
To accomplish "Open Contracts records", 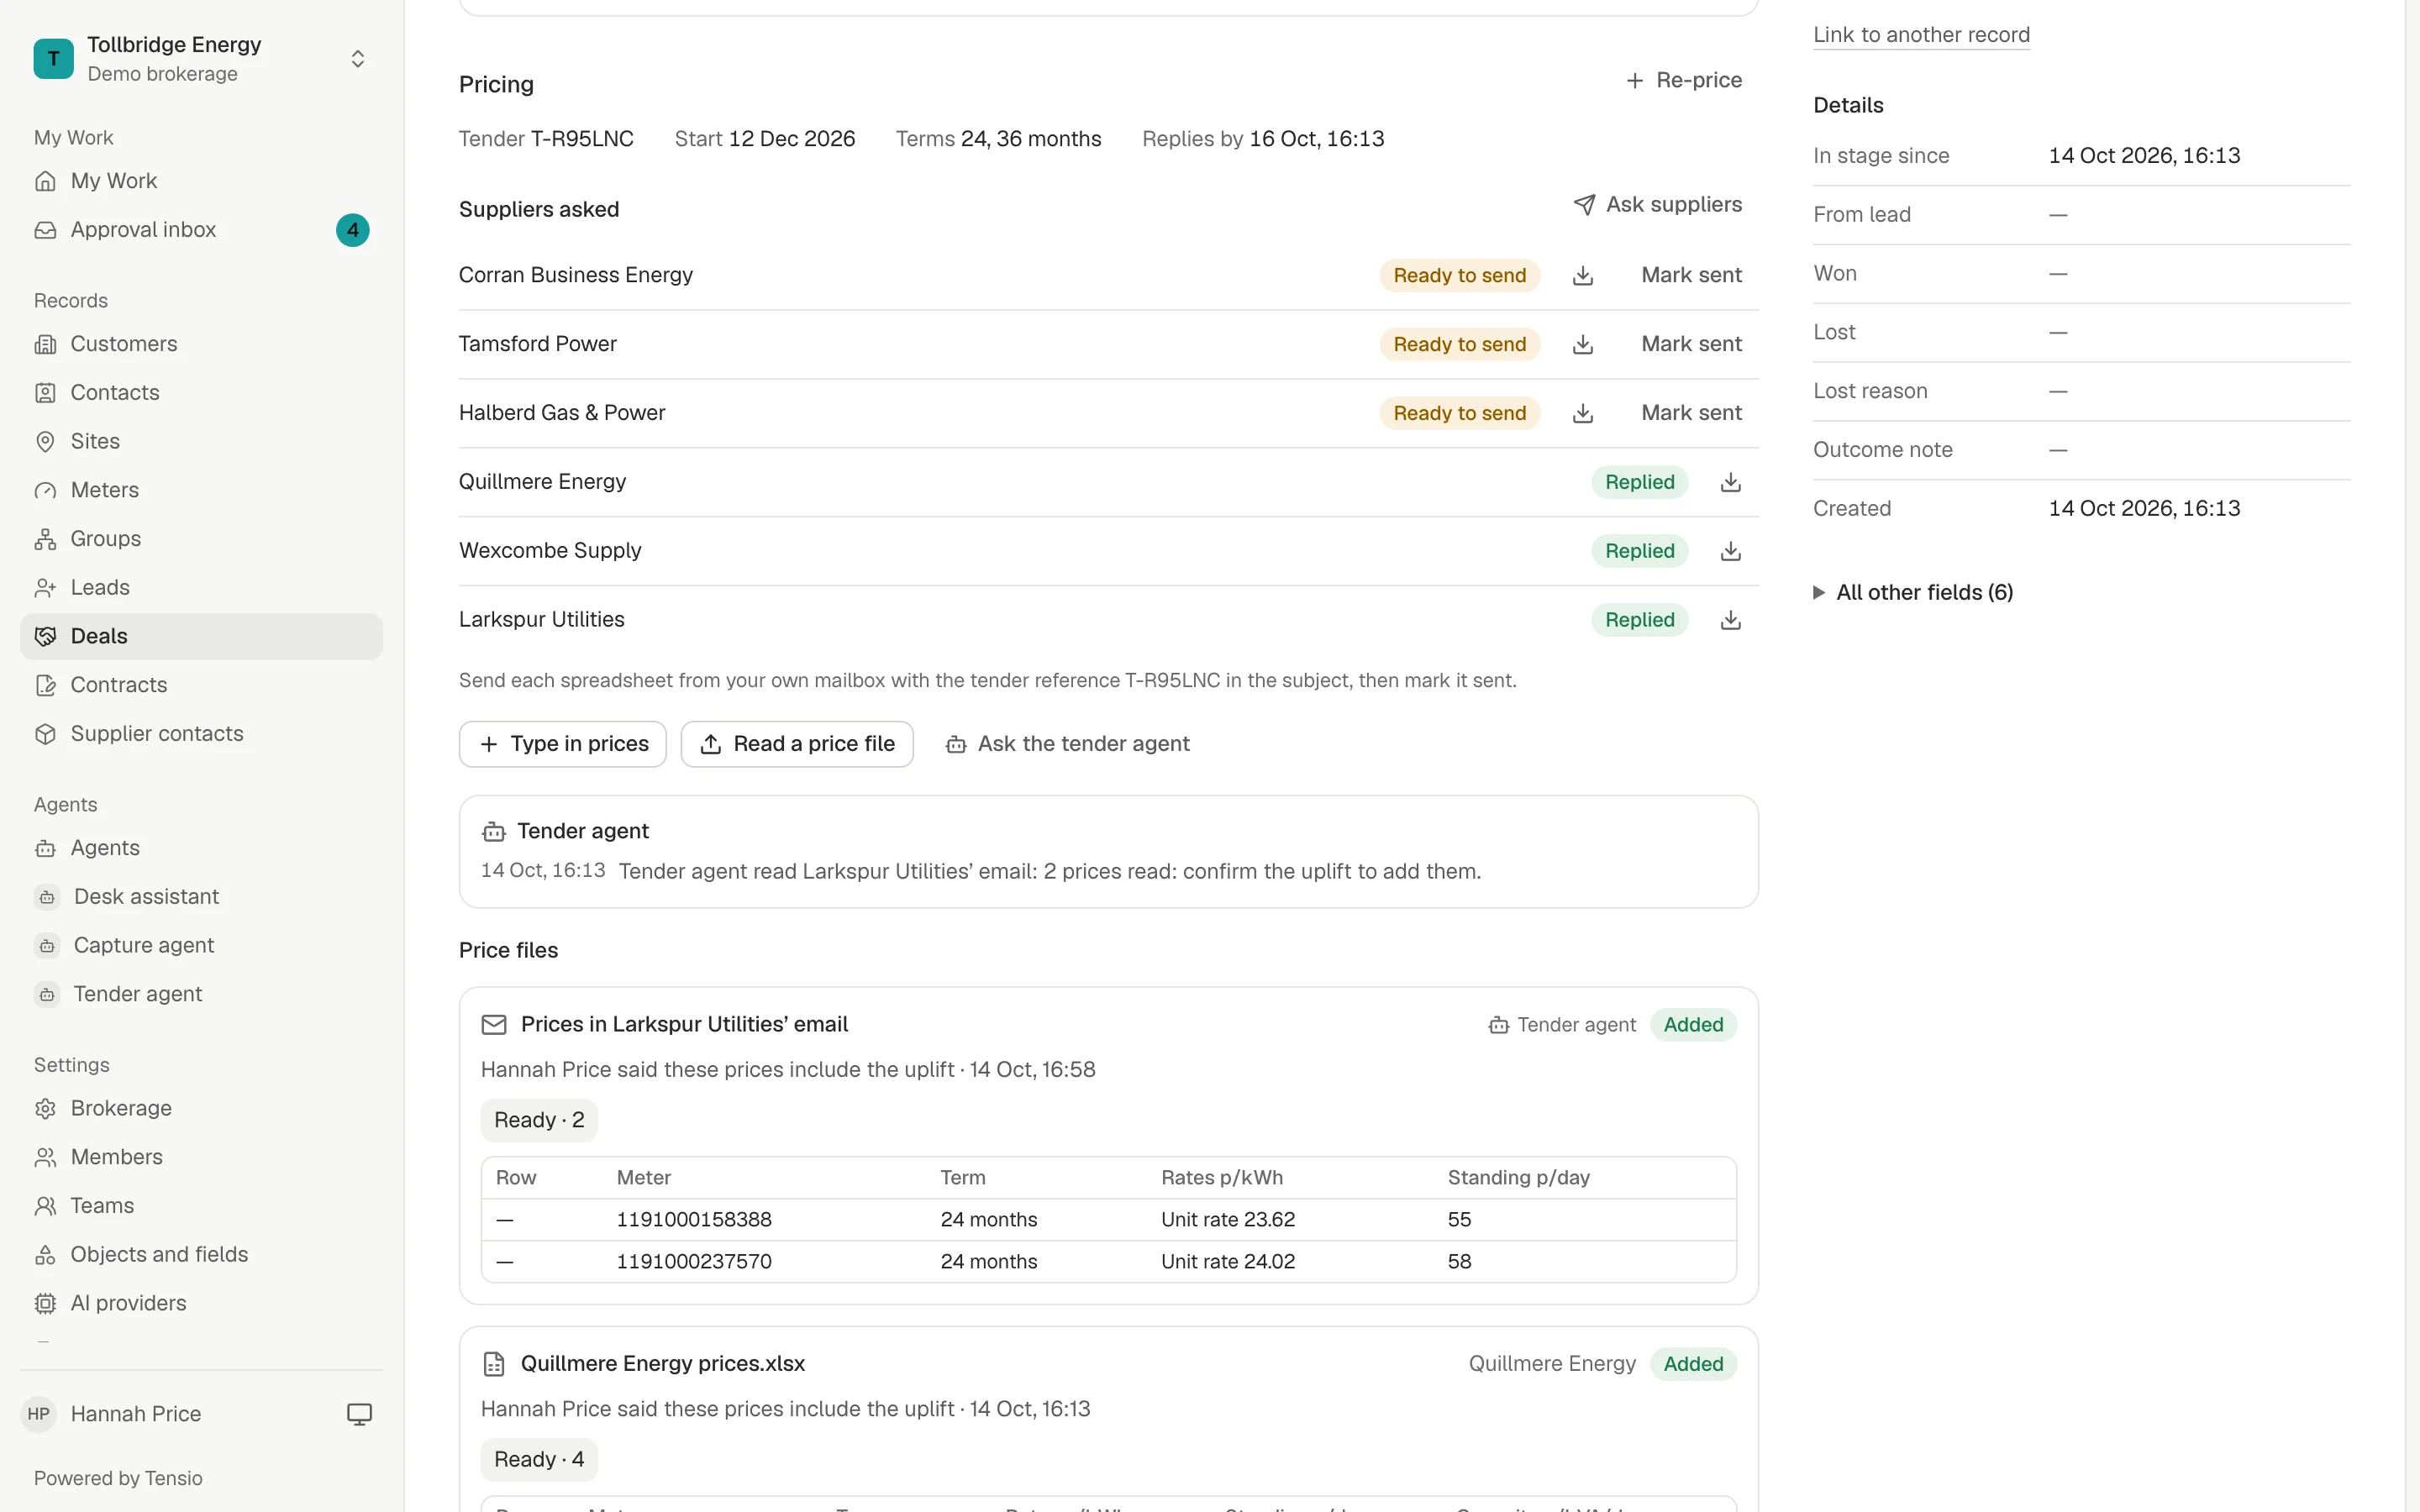I will [x=201, y=685].
